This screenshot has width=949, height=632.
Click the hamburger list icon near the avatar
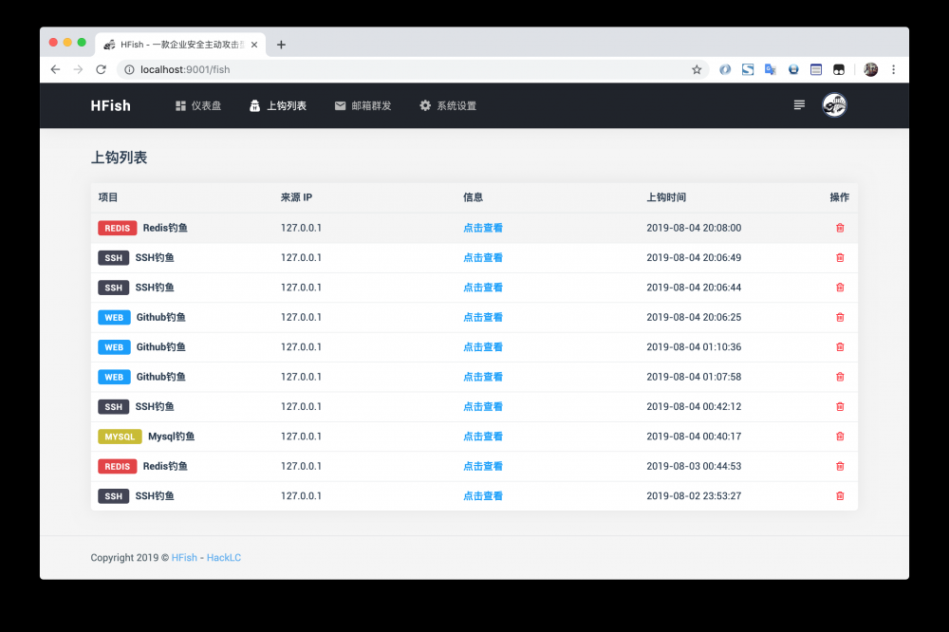pyautogui.click(x=799, y=105)
